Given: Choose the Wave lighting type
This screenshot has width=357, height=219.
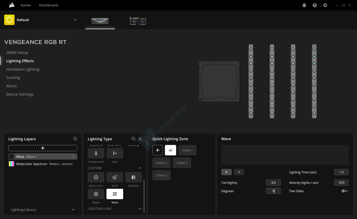Looking at the screenshot, I should click(x=115, y=194).
